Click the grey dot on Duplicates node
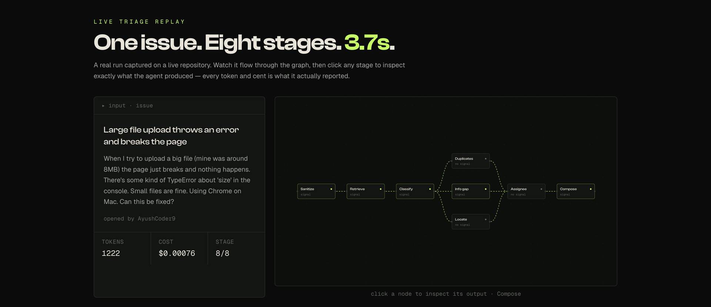 tap(485, 158)
